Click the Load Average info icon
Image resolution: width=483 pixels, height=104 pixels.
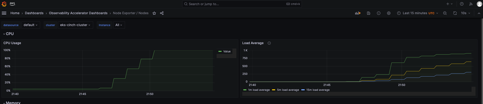269,43
